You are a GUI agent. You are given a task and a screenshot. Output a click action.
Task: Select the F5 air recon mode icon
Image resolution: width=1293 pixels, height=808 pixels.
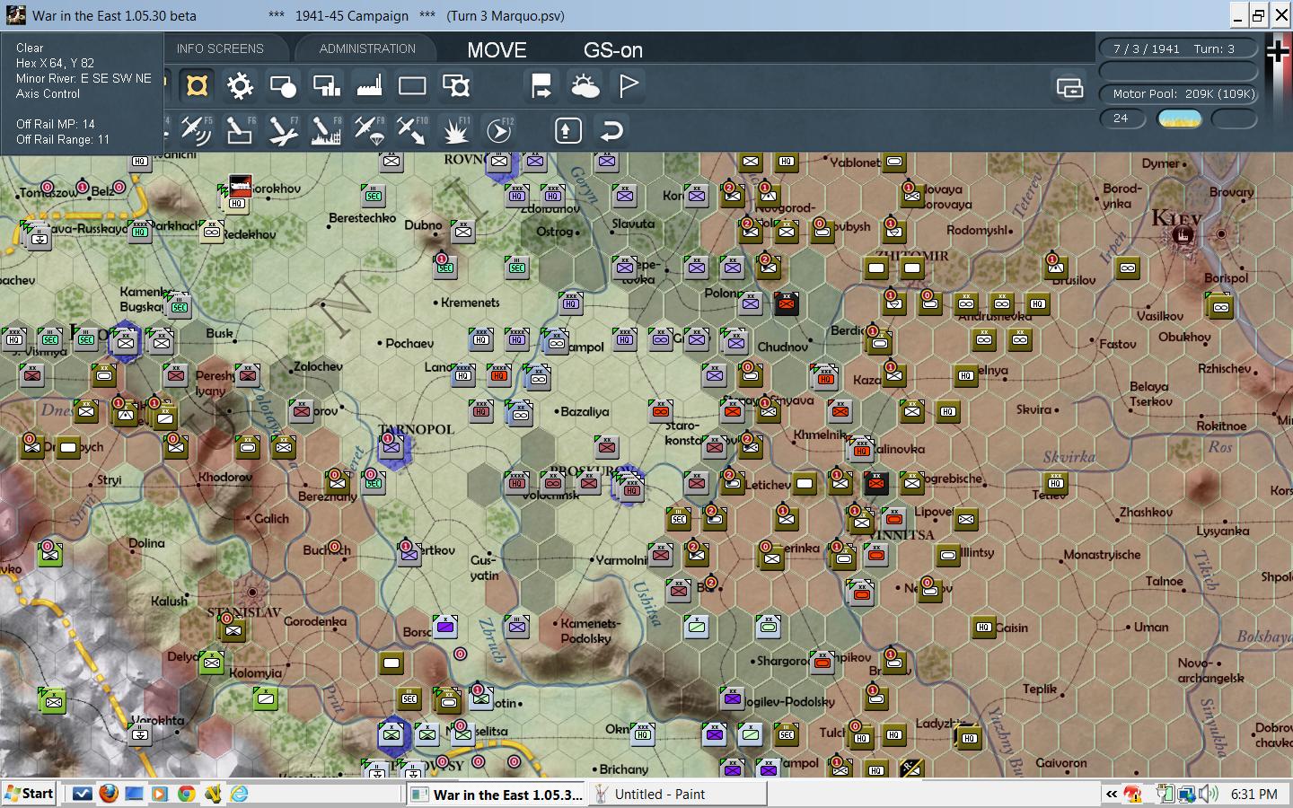[197, 130]
